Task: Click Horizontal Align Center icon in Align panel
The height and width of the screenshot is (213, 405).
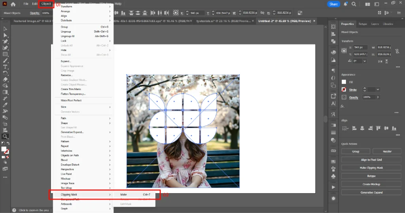Action: point(362,128)
